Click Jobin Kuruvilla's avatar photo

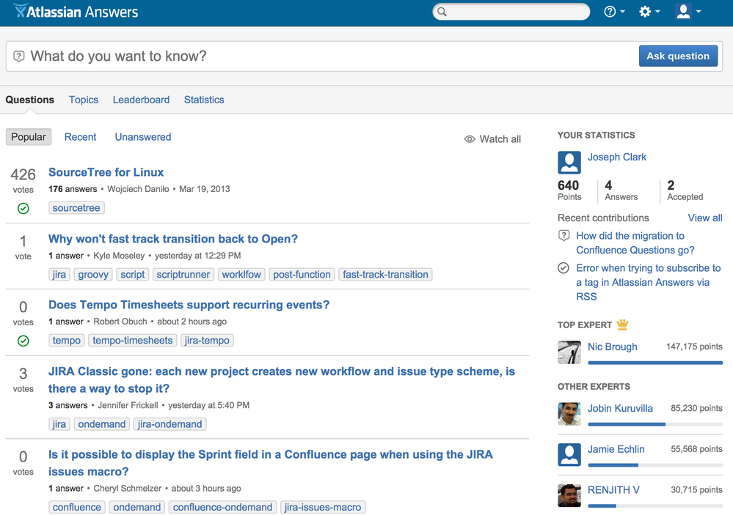[x=569, y=414]
